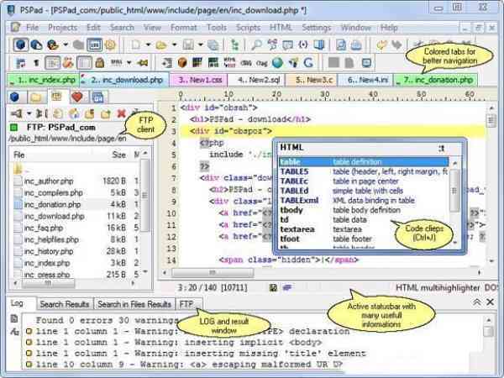Toggle the padlock read-only button
Image resolution: width=504 pixels, height=378 pixels.
(100, 62)
